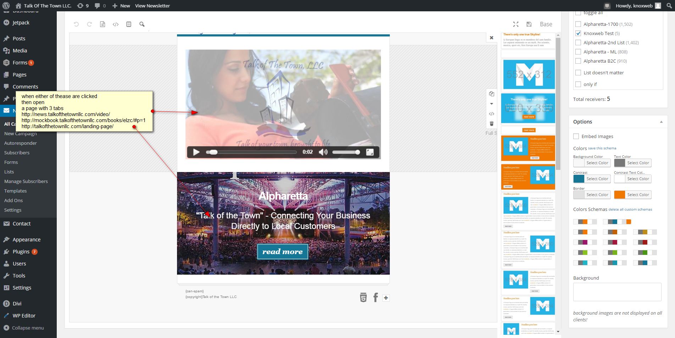Screen dimensions: 675x338
Task: Mute the video speaker icon
Action: tap(323, 152)
